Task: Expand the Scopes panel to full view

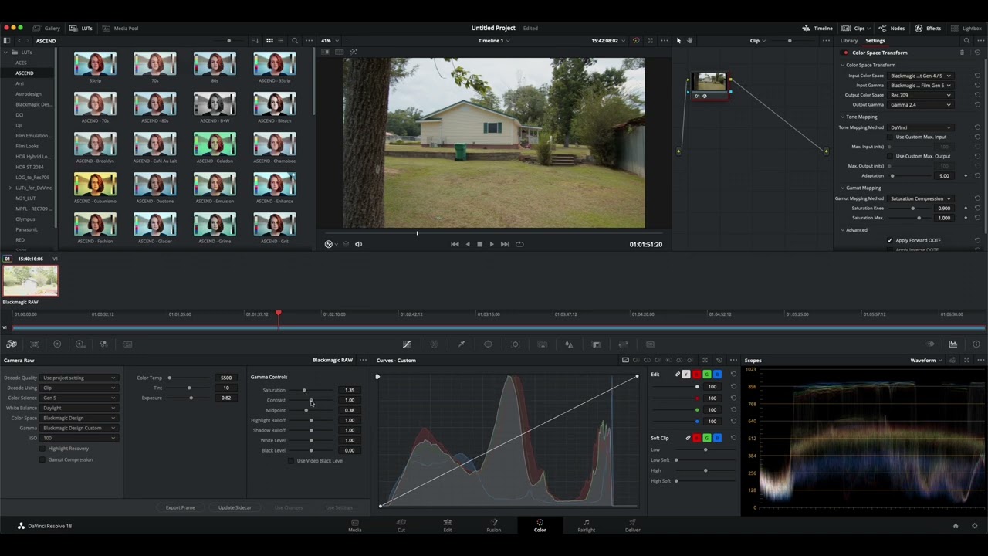Action: click(966, 361)
